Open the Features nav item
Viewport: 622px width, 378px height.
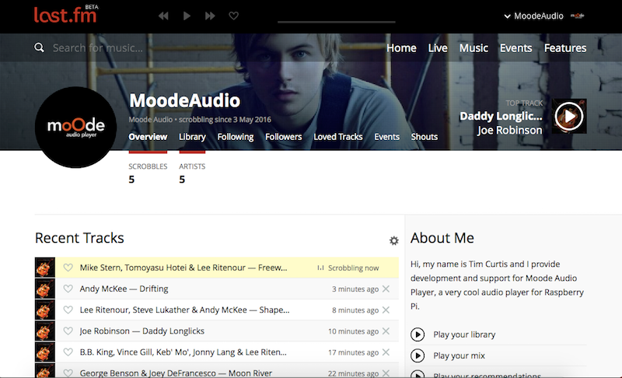tap(565, 48)
